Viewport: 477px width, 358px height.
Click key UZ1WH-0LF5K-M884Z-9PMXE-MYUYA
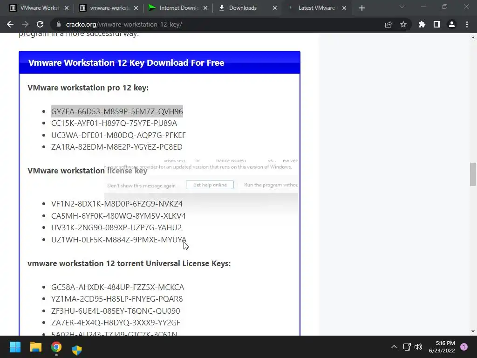coord(119,240)
